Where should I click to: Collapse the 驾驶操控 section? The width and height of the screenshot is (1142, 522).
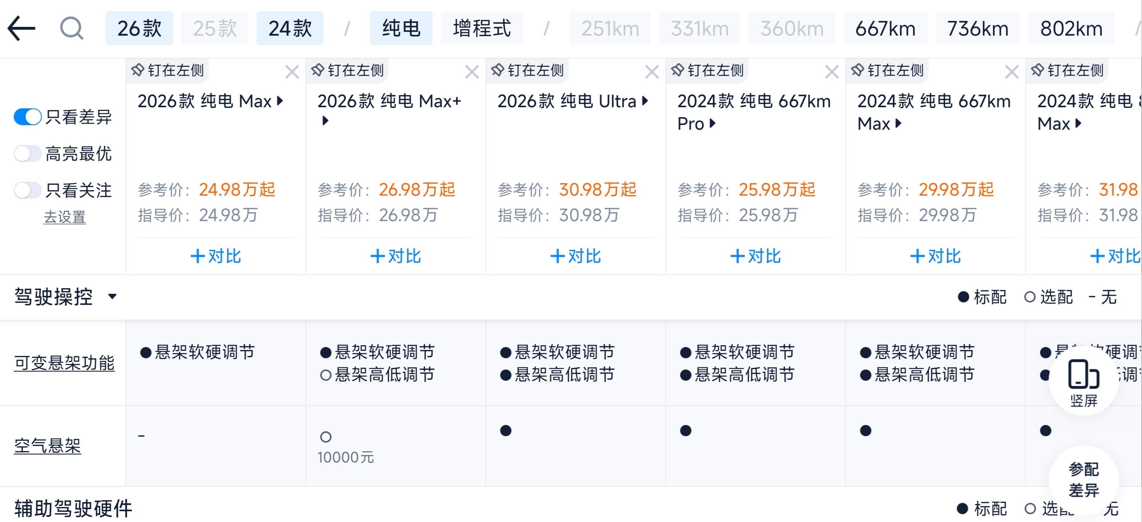click(112, 296)
